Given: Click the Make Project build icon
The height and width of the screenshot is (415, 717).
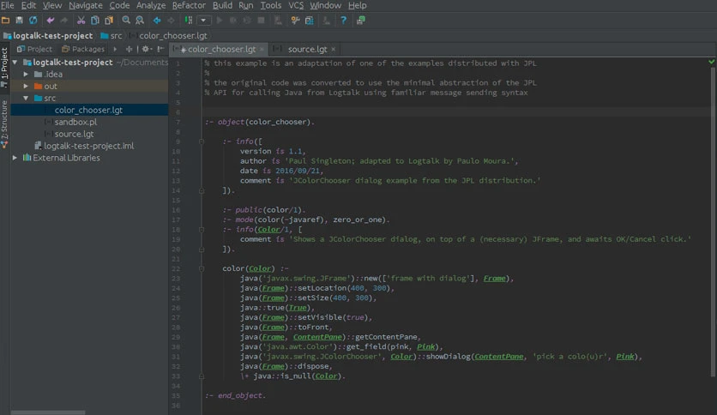Looking at the screenshot, I should (x=188, y=20).
